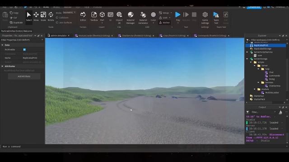The width and height of the screenshot is (289, 162).
Task: Clear the Output window with the broom icon
Action: (x=280, y=112)
